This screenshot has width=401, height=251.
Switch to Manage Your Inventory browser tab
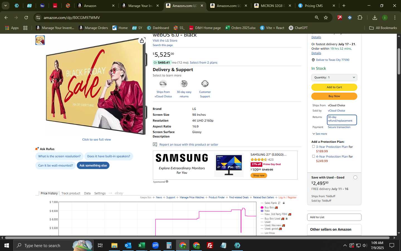140,6
